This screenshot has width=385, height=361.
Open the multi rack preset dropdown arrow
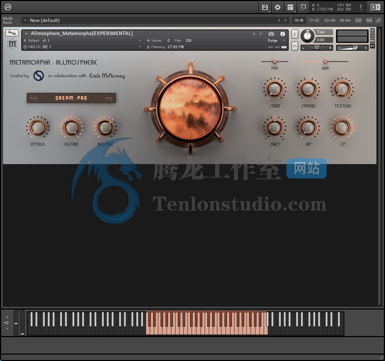[25, 21]
